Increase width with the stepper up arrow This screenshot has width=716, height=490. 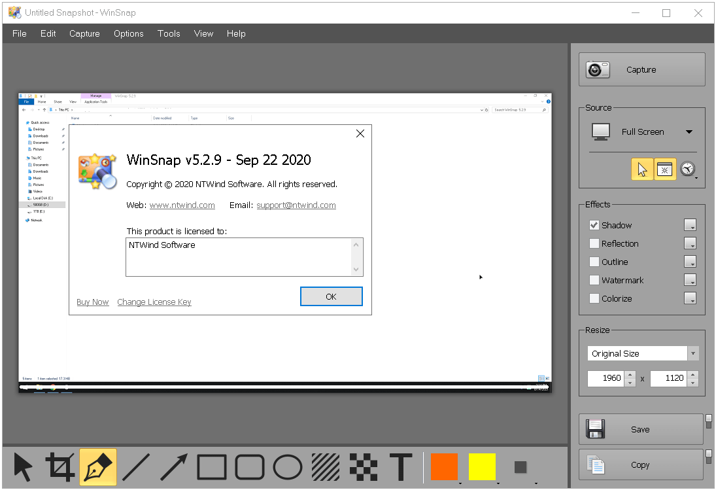[630, 374]
